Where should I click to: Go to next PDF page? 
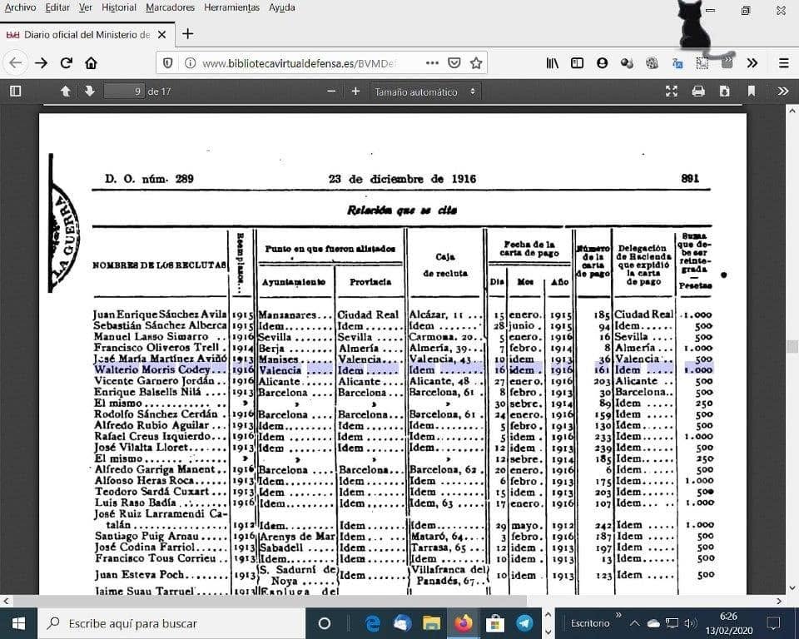point(90,92)
